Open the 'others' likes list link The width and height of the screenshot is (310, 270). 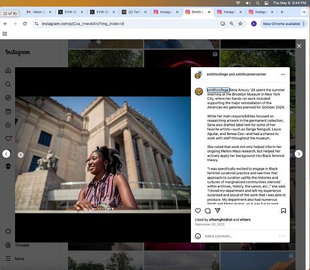click(245, 220)
